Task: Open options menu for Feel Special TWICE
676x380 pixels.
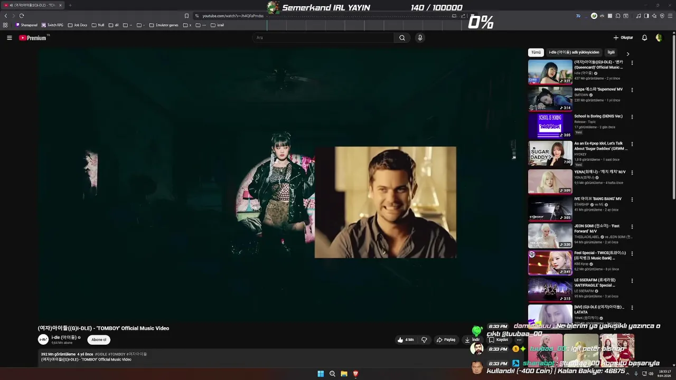Action: (632, 254)
